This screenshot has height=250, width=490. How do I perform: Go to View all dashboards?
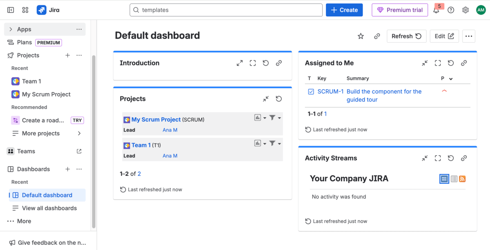(50, 208)
